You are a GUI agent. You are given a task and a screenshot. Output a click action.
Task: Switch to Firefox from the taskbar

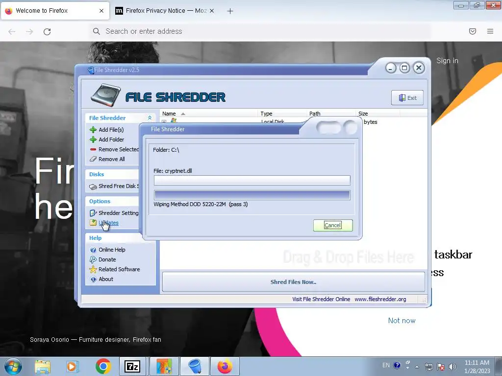(225, 366)
